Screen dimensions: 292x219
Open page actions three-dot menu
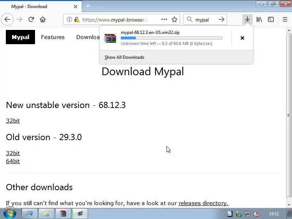pos(164,19)
